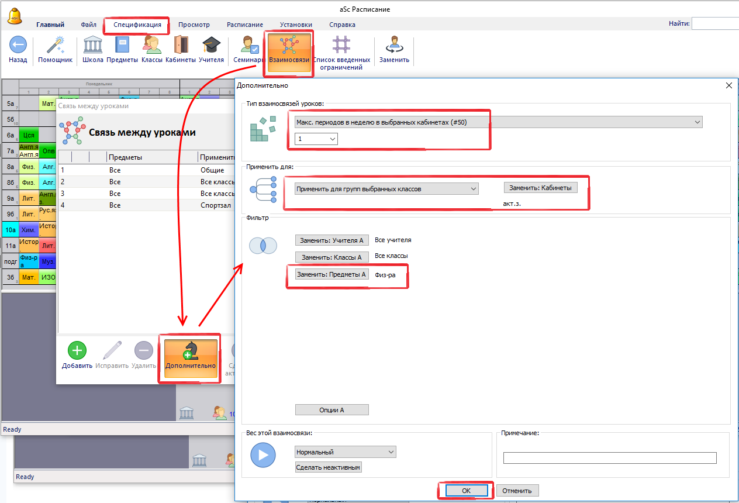The image size is (739, 503).
Task: Open the Кабинеты classrooms icon
Action: pyautogui.click(x=180, y=46)
